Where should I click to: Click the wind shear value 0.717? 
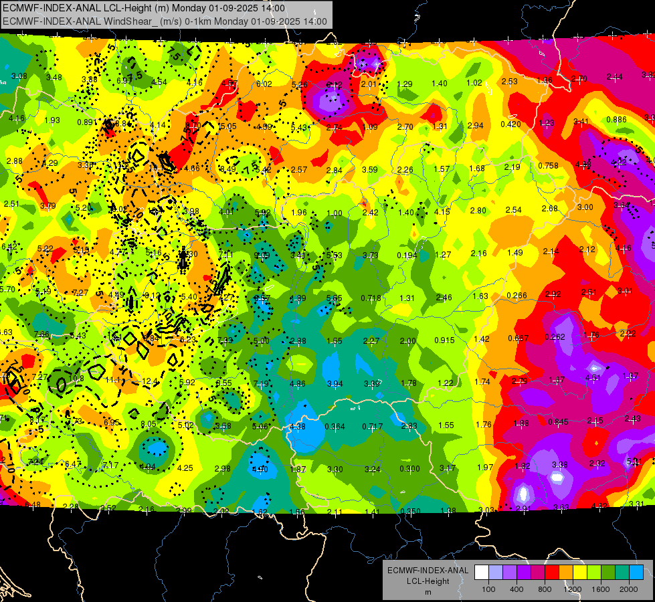coord(372,427)
